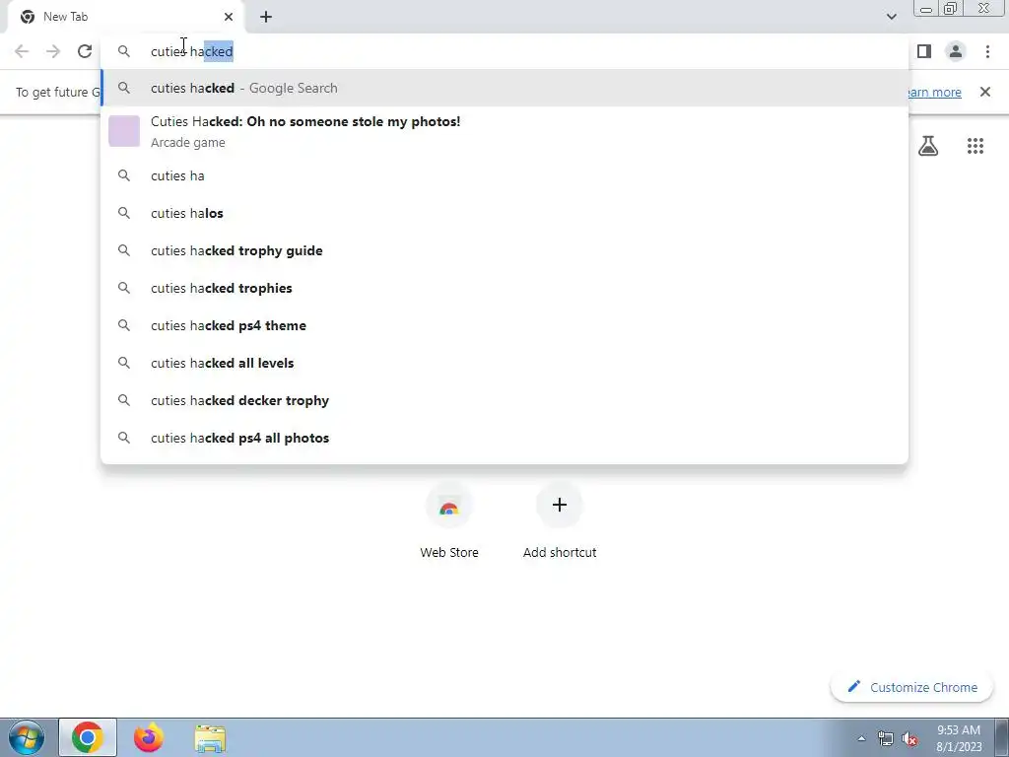Choose 'cuties hacked ps4 all photos' suggestion
The height and width of the screenshot is (757, 1009).
point(504,438)
